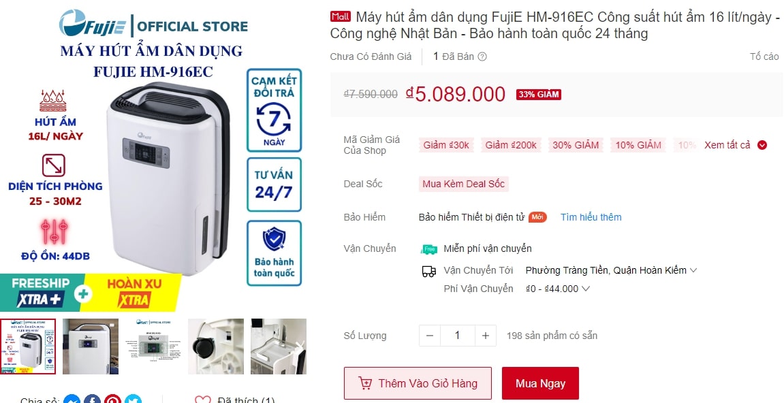Screen dimensions: 784x403
Task: Increase quantity with the plus button
Action: pyautogui.click(x=486, y=336)
